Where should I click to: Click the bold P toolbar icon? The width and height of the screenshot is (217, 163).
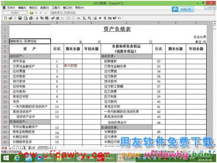point(100,18)
